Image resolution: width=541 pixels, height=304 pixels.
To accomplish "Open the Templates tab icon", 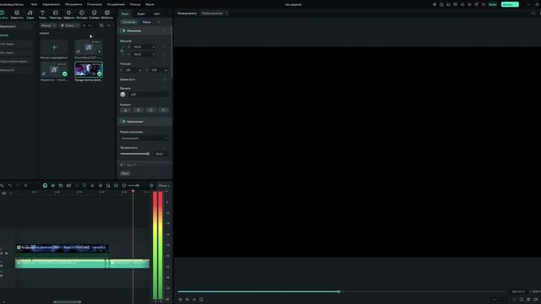I will pos(107,14).
